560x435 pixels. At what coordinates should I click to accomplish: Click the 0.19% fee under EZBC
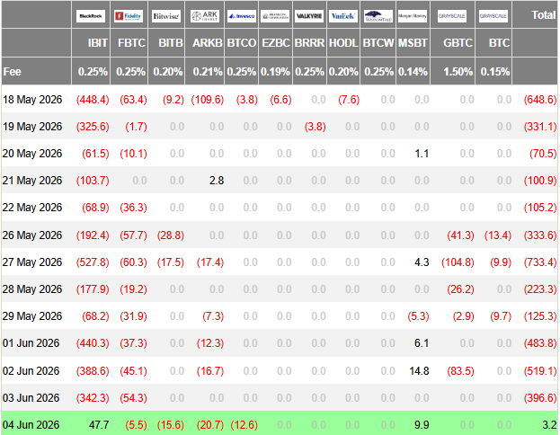tap(275, 71)
